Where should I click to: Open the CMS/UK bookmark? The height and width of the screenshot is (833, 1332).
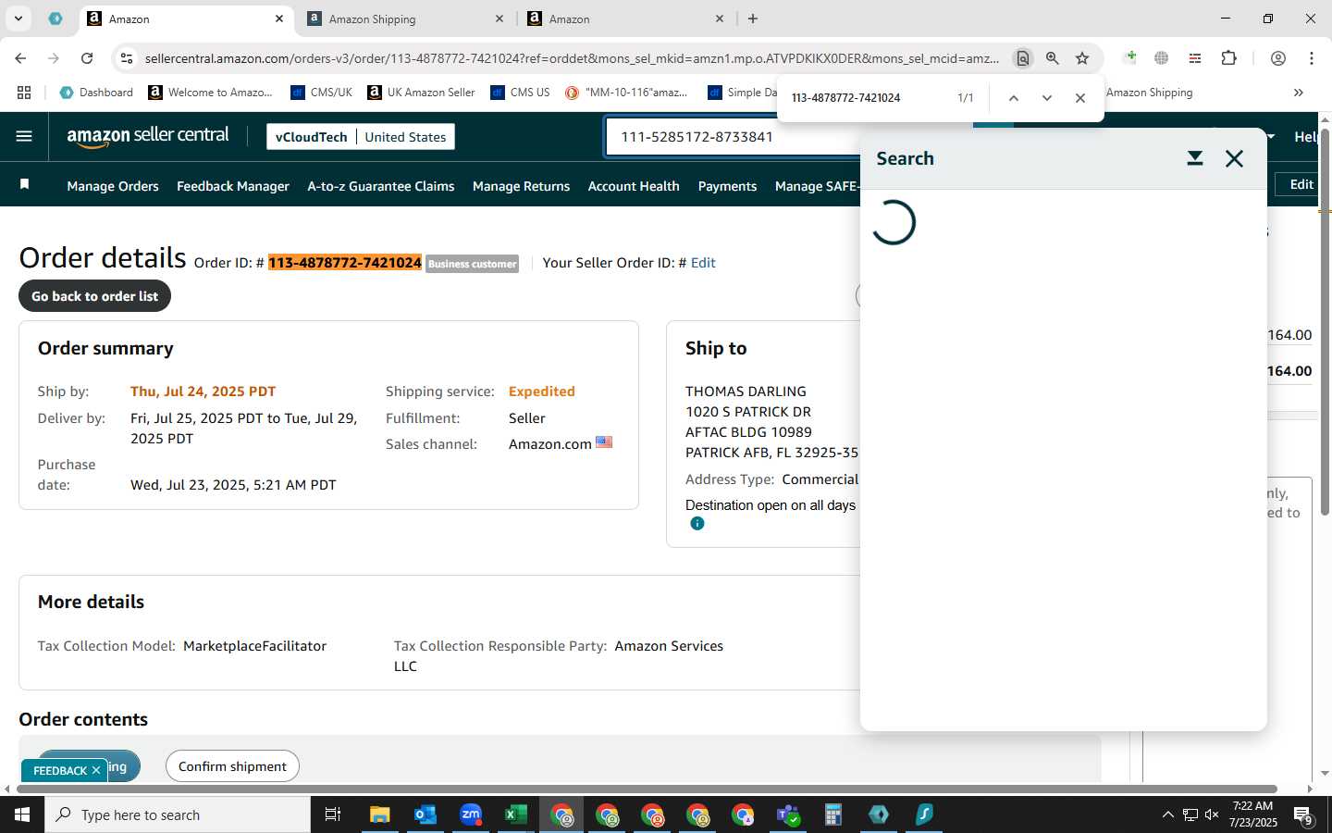pos(321,93)
